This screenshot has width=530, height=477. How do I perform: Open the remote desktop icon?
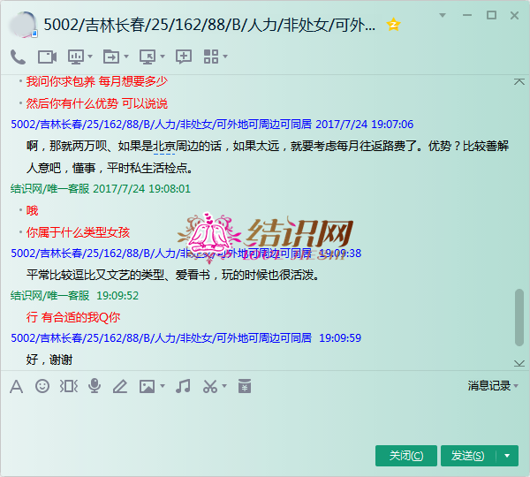coord(148,57)
